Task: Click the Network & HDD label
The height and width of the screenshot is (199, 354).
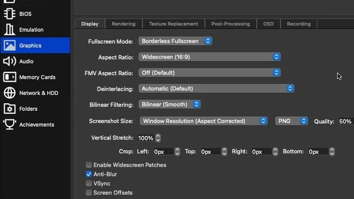Action: click(x=39, y=93)
